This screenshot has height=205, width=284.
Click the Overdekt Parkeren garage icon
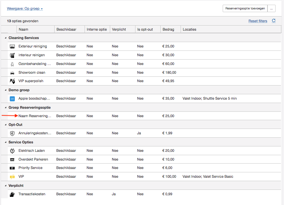[12, 160]
